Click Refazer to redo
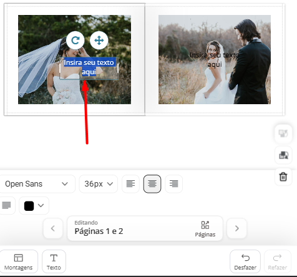The width and height of the screenshot is (297, 277). [278, 261]
